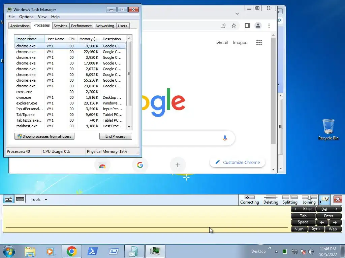Bookmark this page with the star icon
This screenshot has width=345, height=258.
point(234,26)
